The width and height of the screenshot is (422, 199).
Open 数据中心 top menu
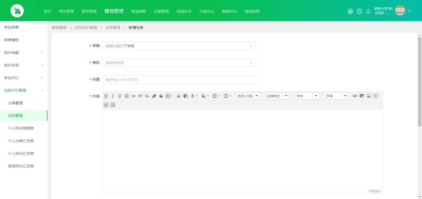(229, 11)
